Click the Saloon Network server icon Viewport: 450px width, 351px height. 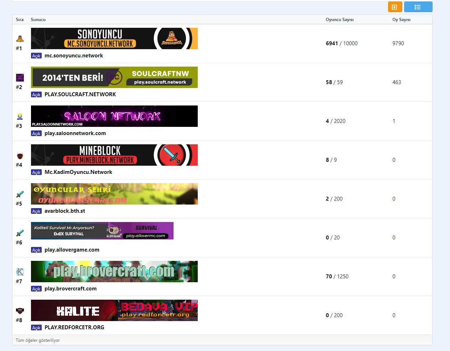coord(20,116)
